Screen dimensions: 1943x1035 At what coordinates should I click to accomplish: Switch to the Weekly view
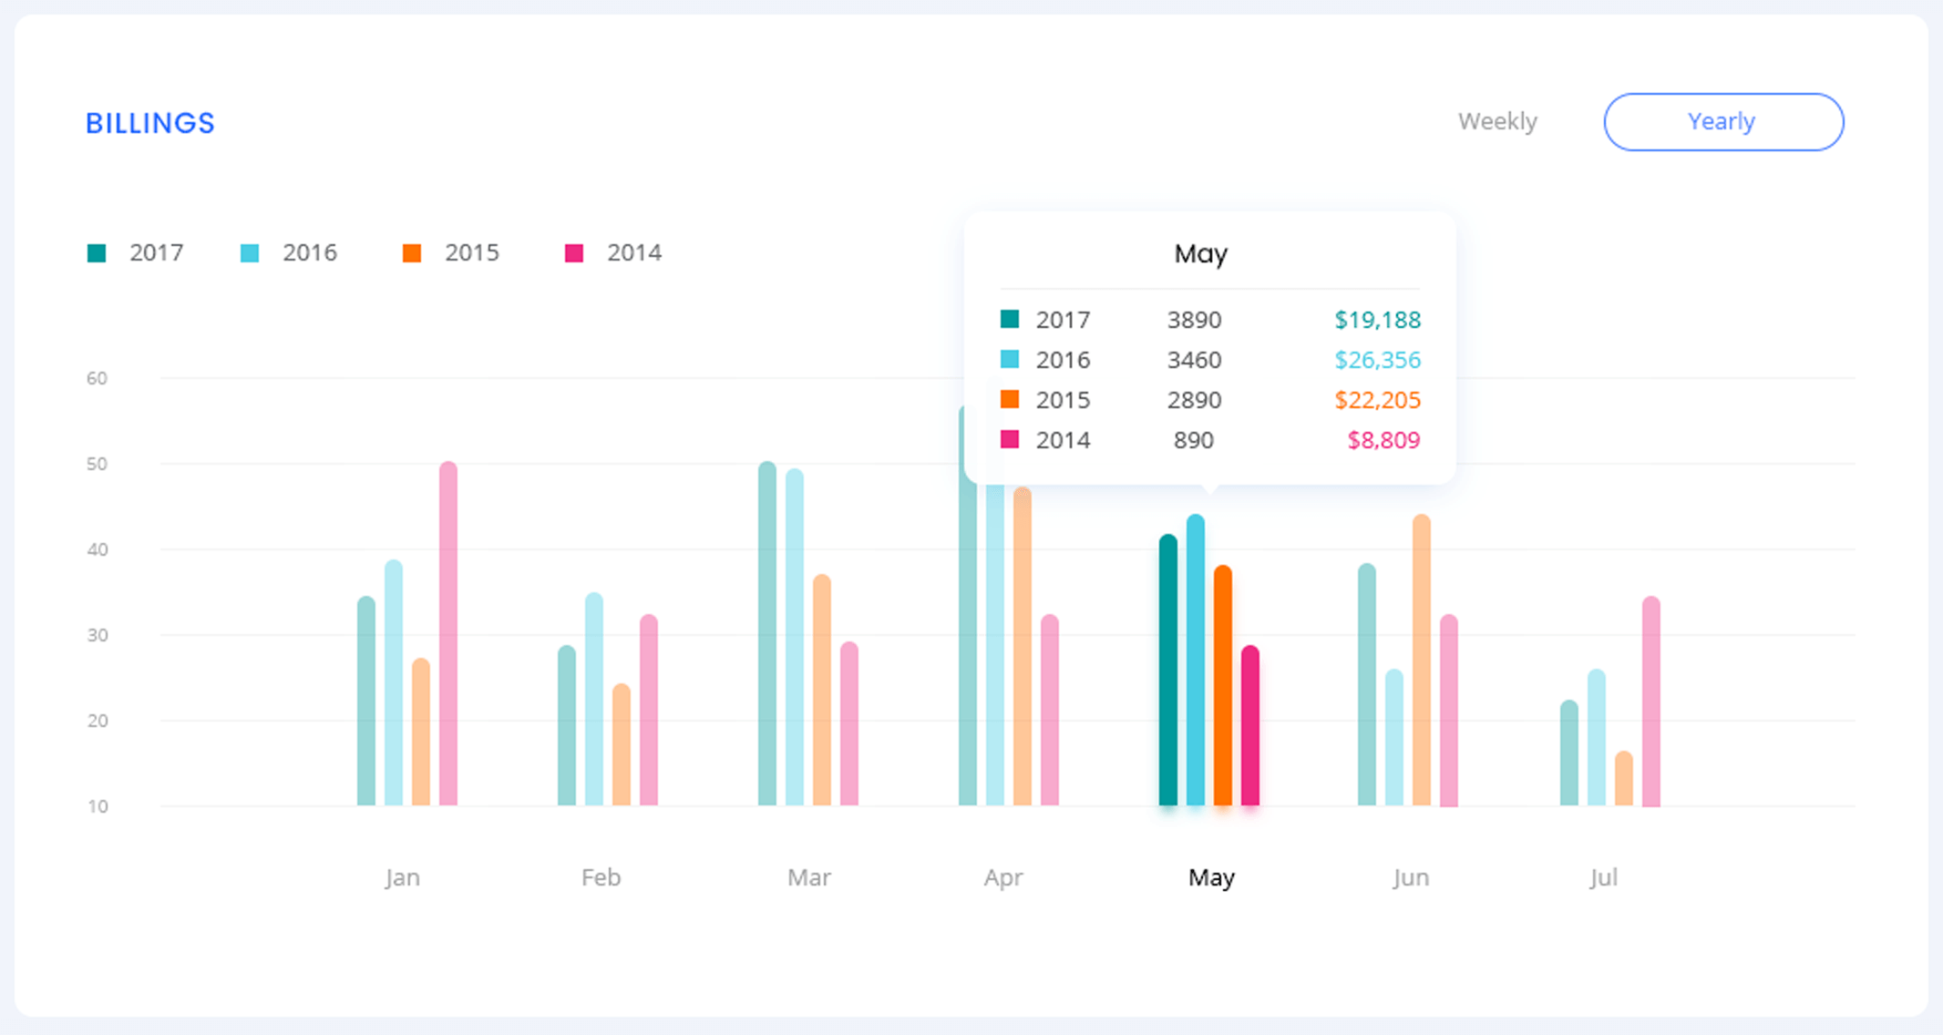pyautogui.click(x=1498, y=121)
